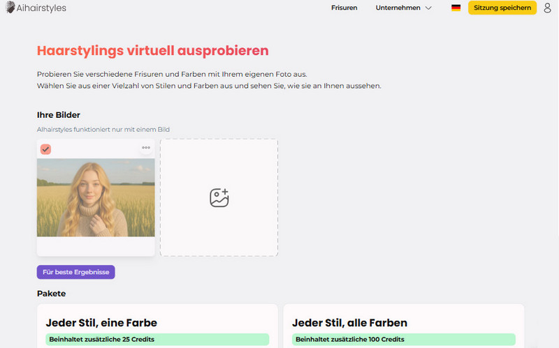
Task: Click the add image icon
Action: click(219, 197)
